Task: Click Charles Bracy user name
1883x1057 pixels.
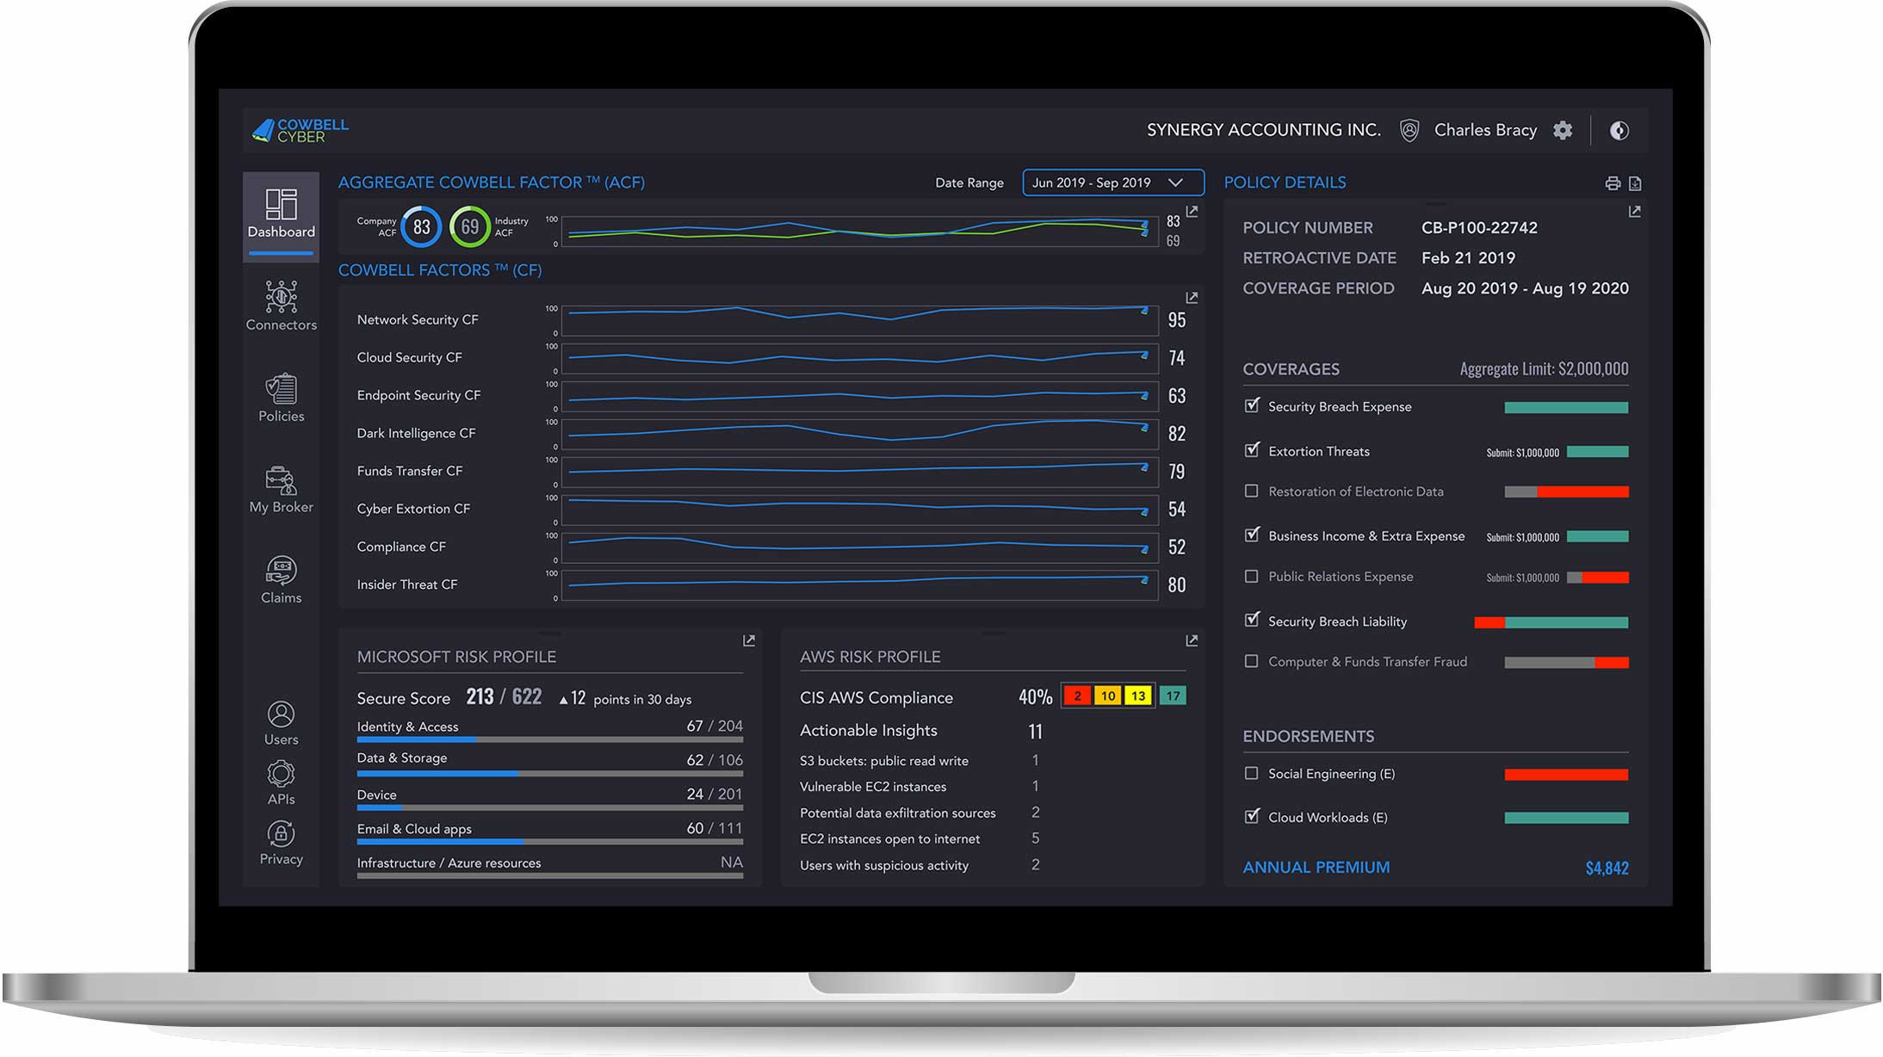Action: click(x=1485, y=130)
